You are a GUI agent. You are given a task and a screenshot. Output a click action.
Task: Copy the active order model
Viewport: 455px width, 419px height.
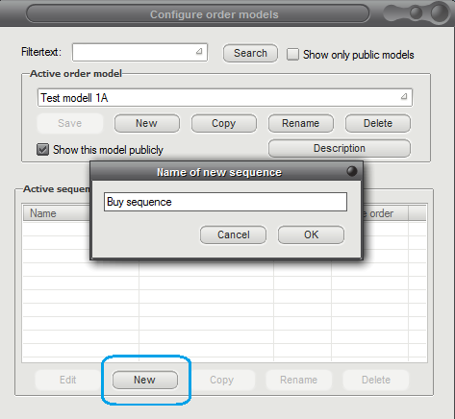(224, 123)
